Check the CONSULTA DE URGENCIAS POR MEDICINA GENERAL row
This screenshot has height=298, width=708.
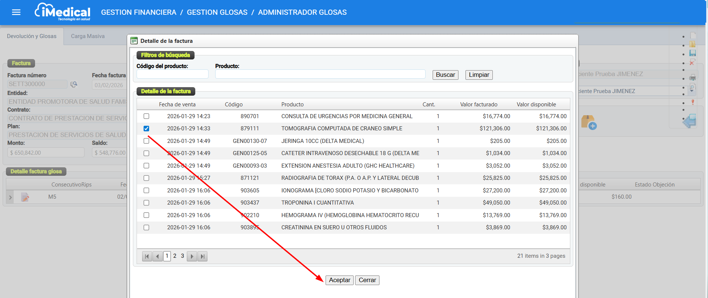147,116
